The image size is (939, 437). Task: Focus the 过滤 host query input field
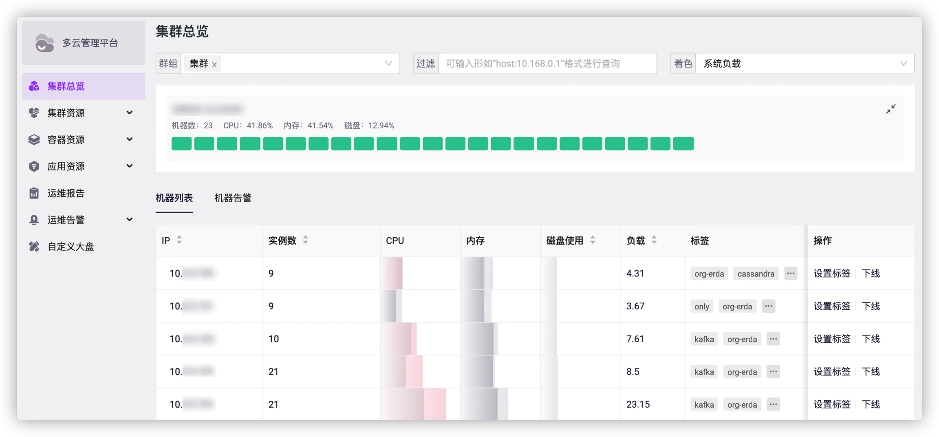pyautogui.click(x=547, y=64)
